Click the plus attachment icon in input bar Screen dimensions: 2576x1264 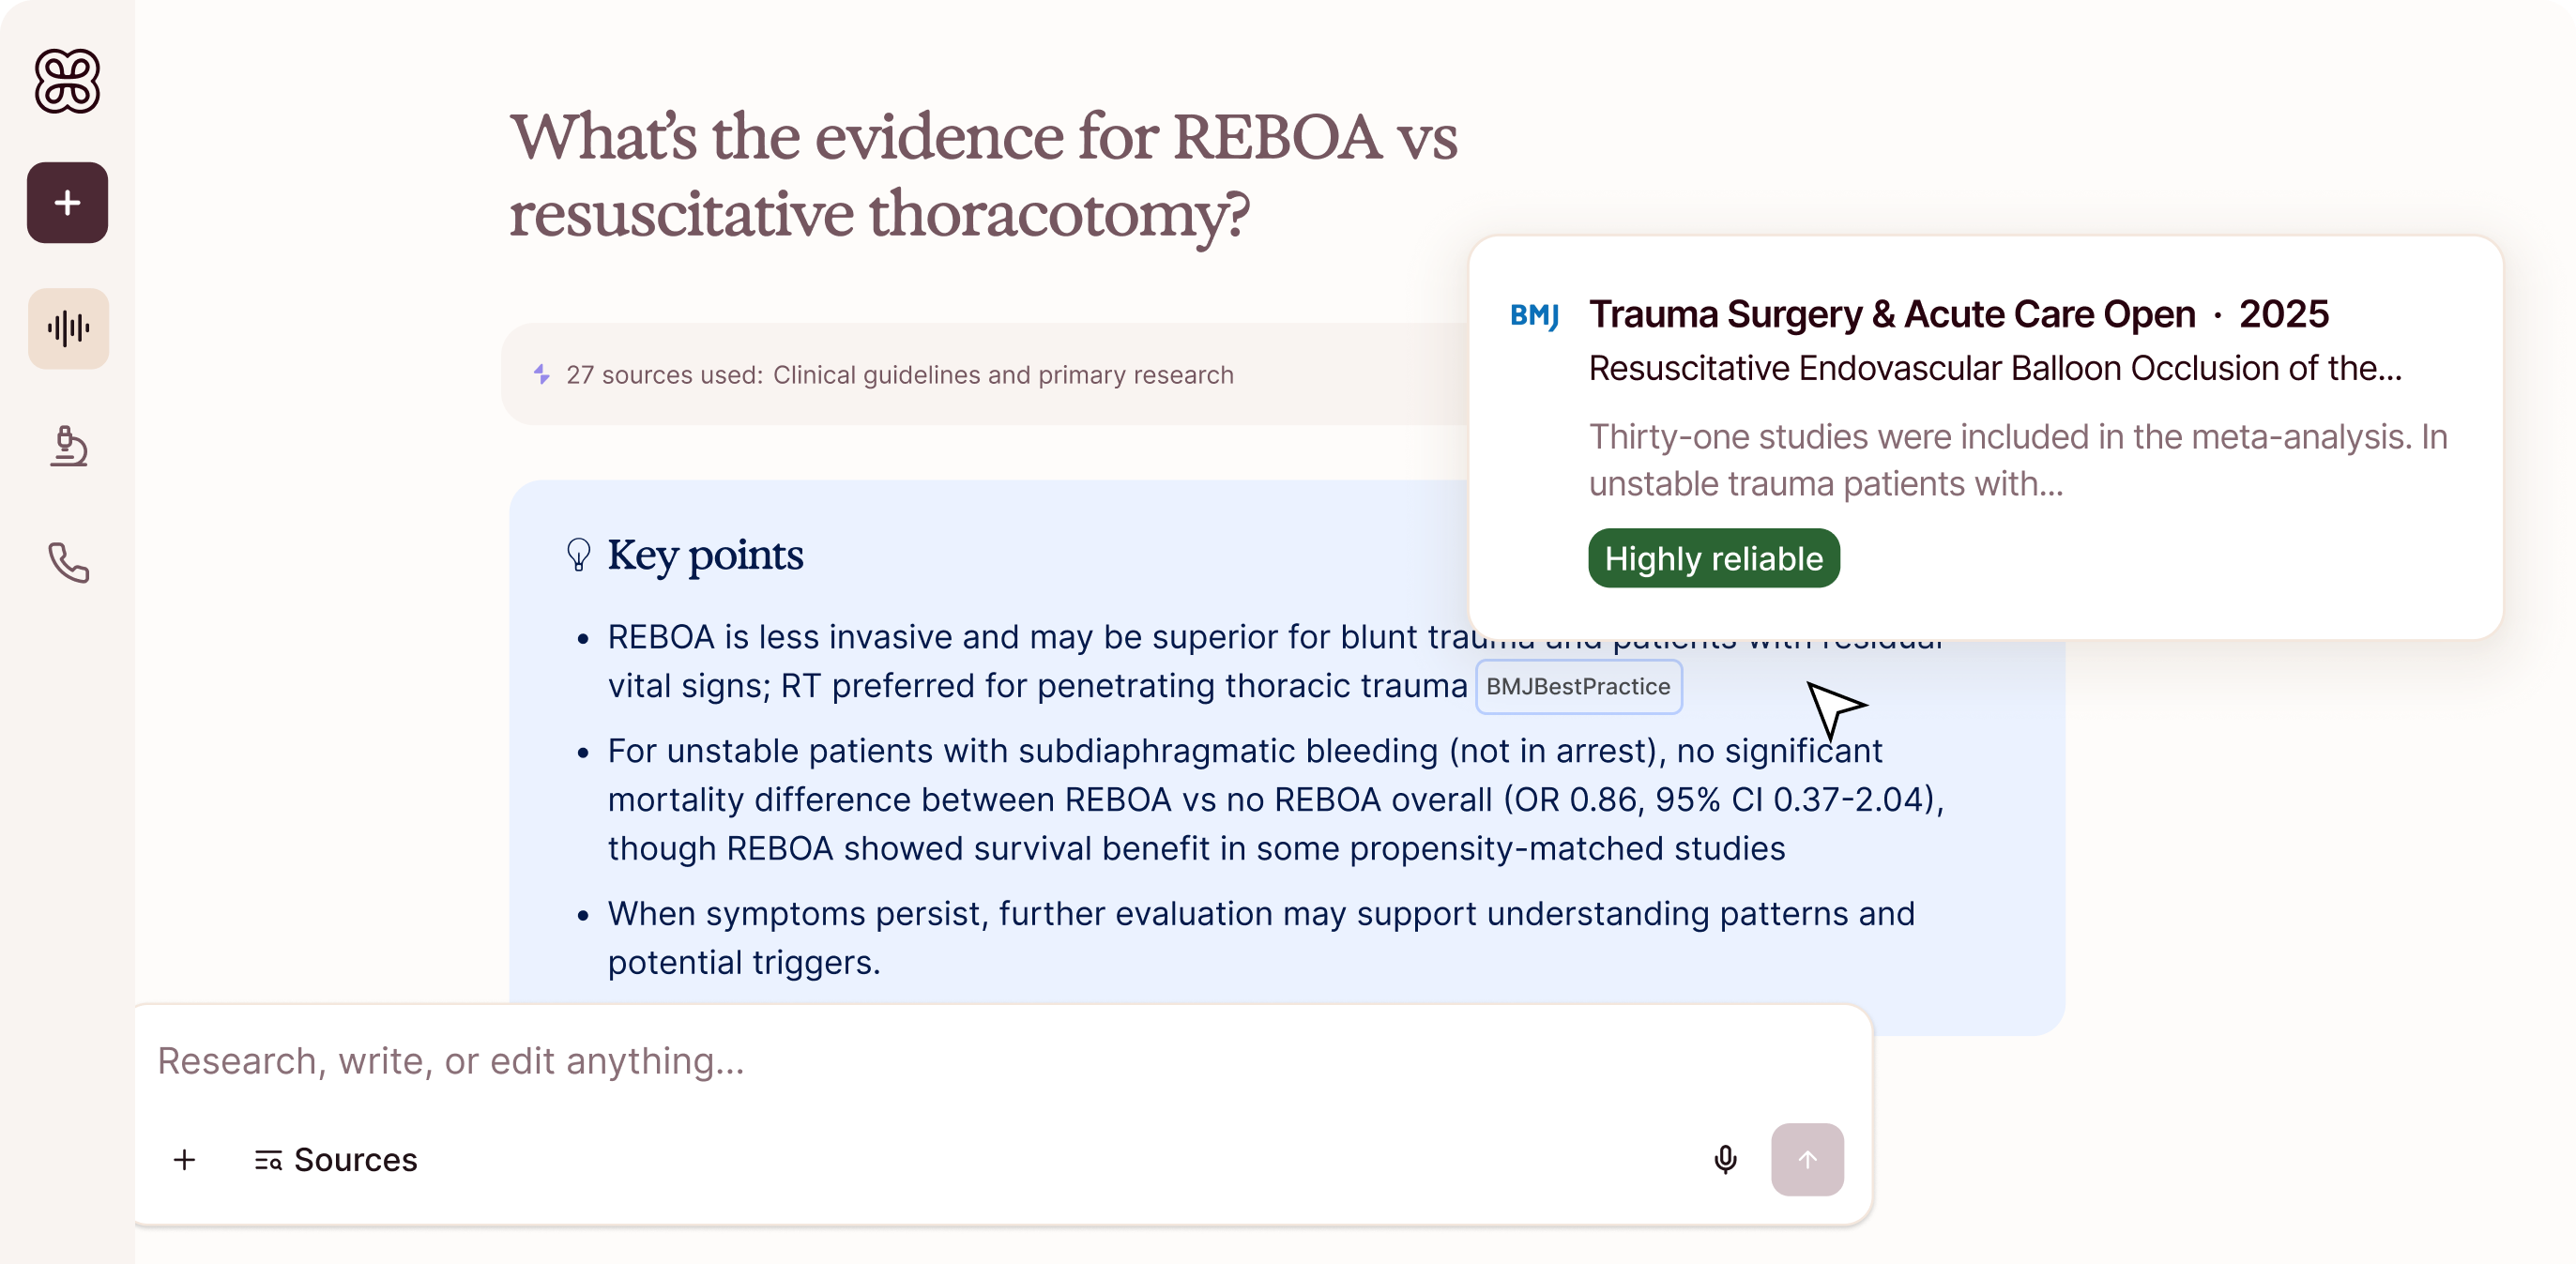tap(184, 1159)
